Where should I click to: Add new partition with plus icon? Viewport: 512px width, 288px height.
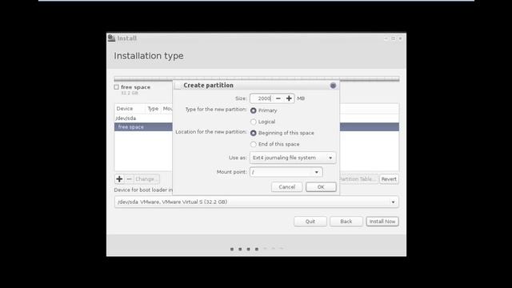(119, 179)
